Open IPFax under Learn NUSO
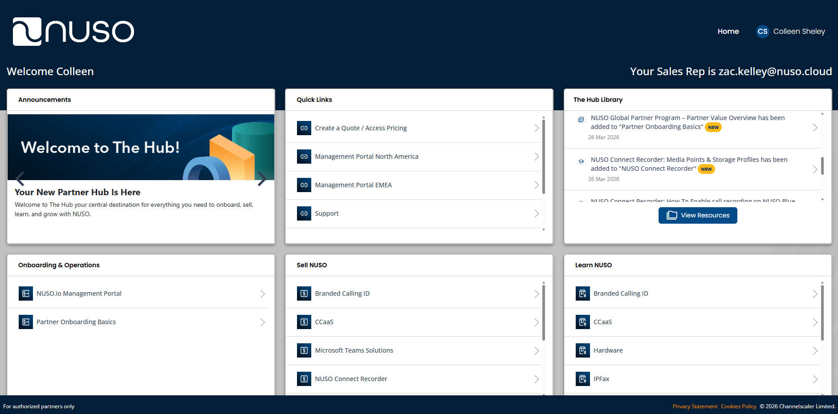The image size is (838, 414). 601,379
